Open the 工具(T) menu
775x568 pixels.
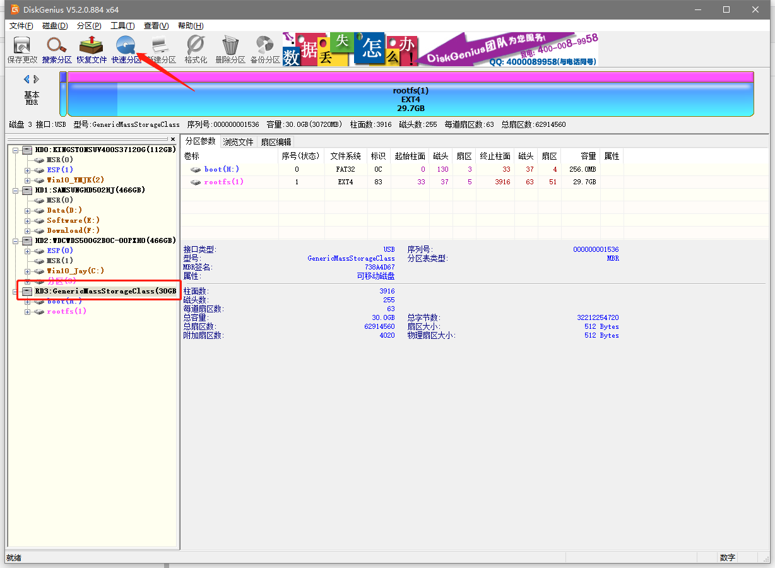[x=122, y=26]
